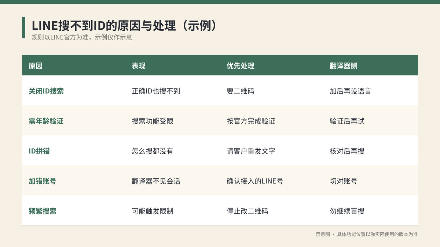Image resolution: width=440 pixels, height=247 pixels.
Task: Select the cell '切对账号'
Action: [x=344, y=181]
